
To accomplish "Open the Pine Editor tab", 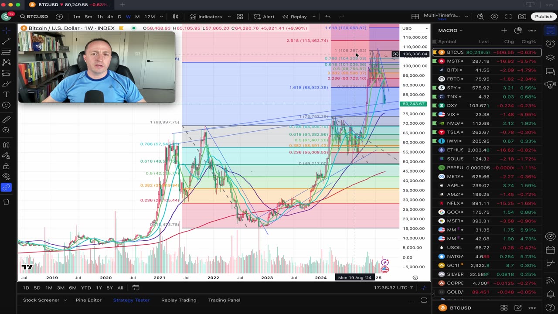I will pos(88,300).
